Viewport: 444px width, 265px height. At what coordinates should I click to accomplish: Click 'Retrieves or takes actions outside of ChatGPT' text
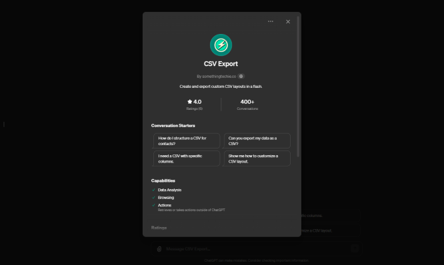pyautogui.click(x=191, y=210)
